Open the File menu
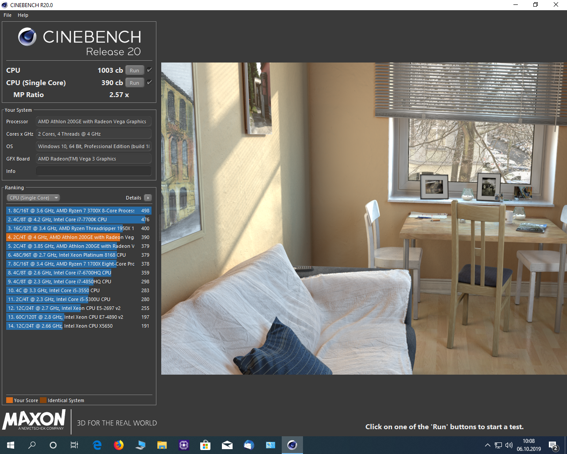The width and height of the screenshot is (567, 454). [8, 15]
